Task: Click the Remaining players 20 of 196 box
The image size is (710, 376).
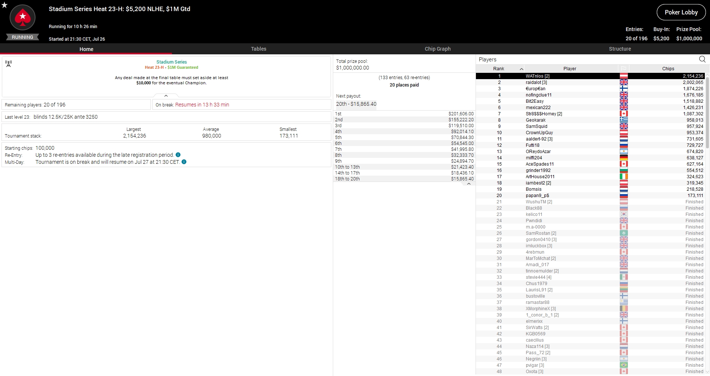Action: [76, 105]
